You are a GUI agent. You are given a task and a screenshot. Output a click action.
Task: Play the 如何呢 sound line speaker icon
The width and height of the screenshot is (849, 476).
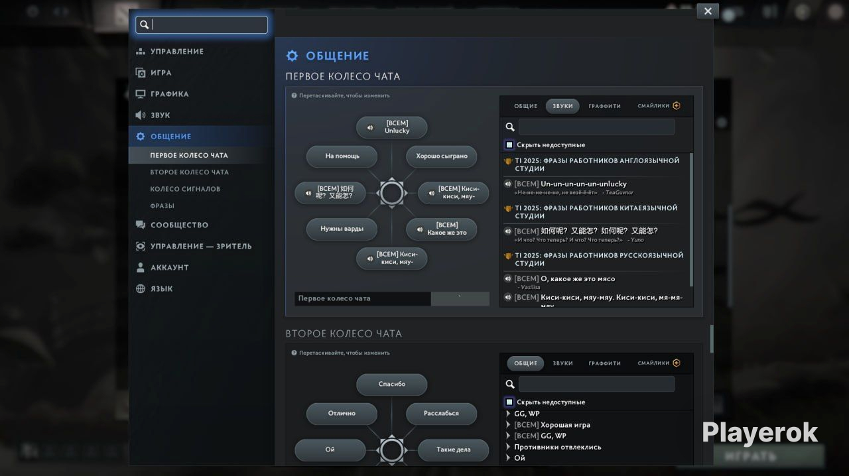coord(508,231)
